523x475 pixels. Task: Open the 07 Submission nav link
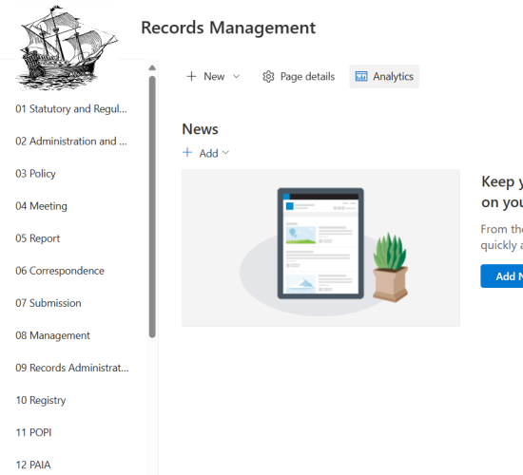point(48,303)
